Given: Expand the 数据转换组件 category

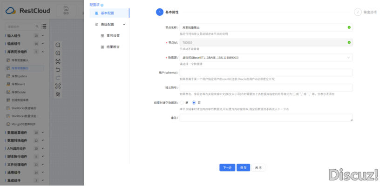Looking at the screenshot, I should (x=42, y=140).
